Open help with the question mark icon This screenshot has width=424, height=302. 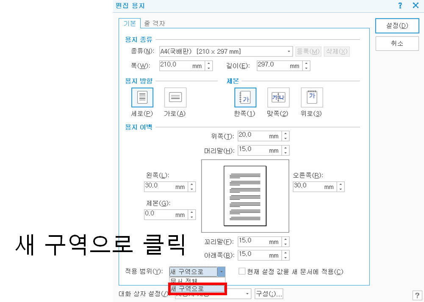[400, 5]
